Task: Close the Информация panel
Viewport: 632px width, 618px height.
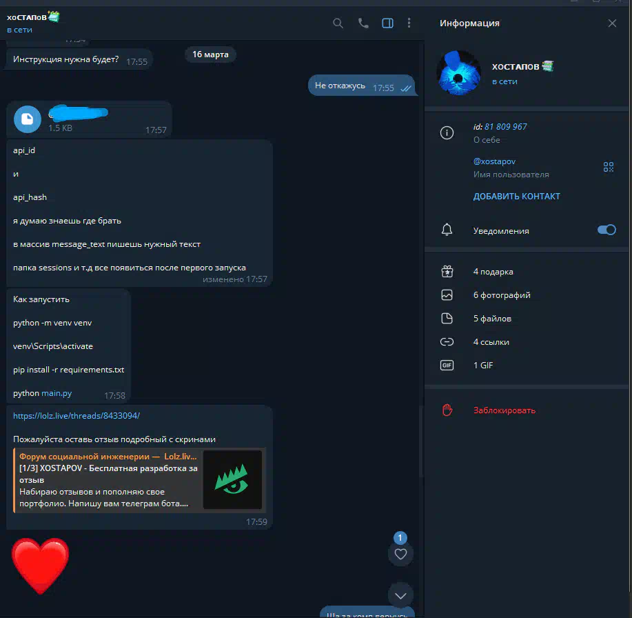Action: tap(612, 23)
